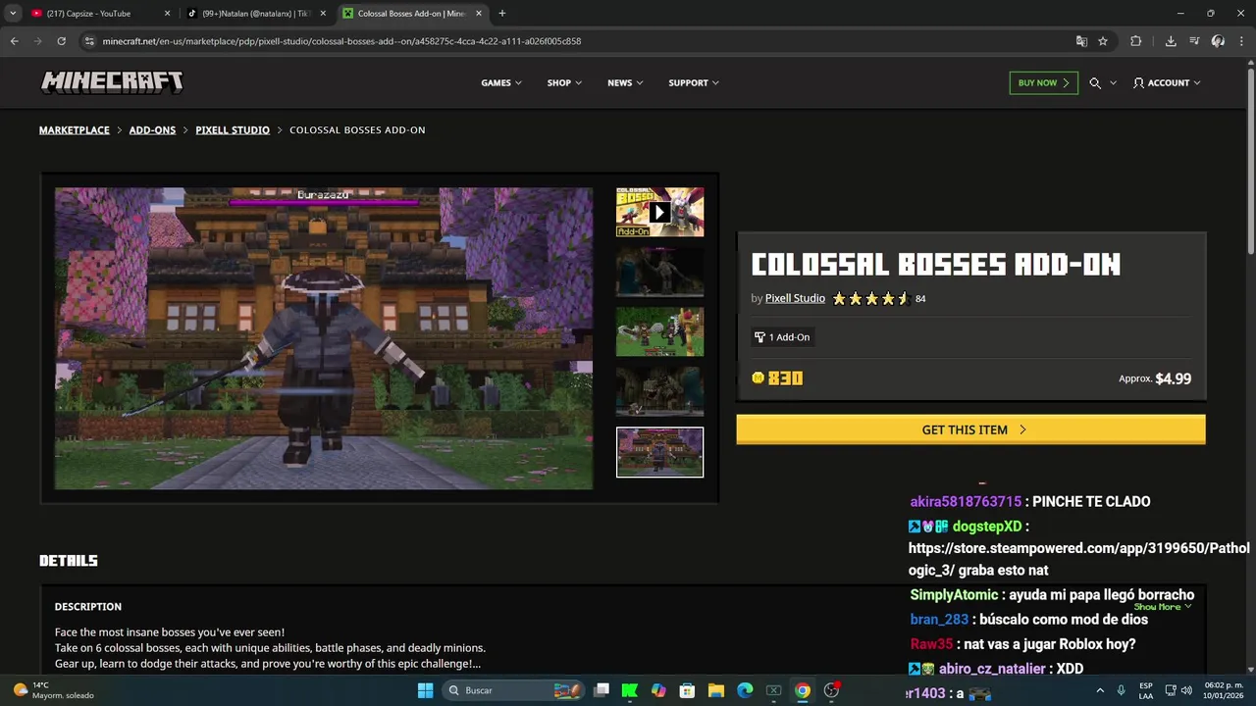The image size is (1256, 706).
Task: Expand the Shop menu
Action: (x=564, y=83)
